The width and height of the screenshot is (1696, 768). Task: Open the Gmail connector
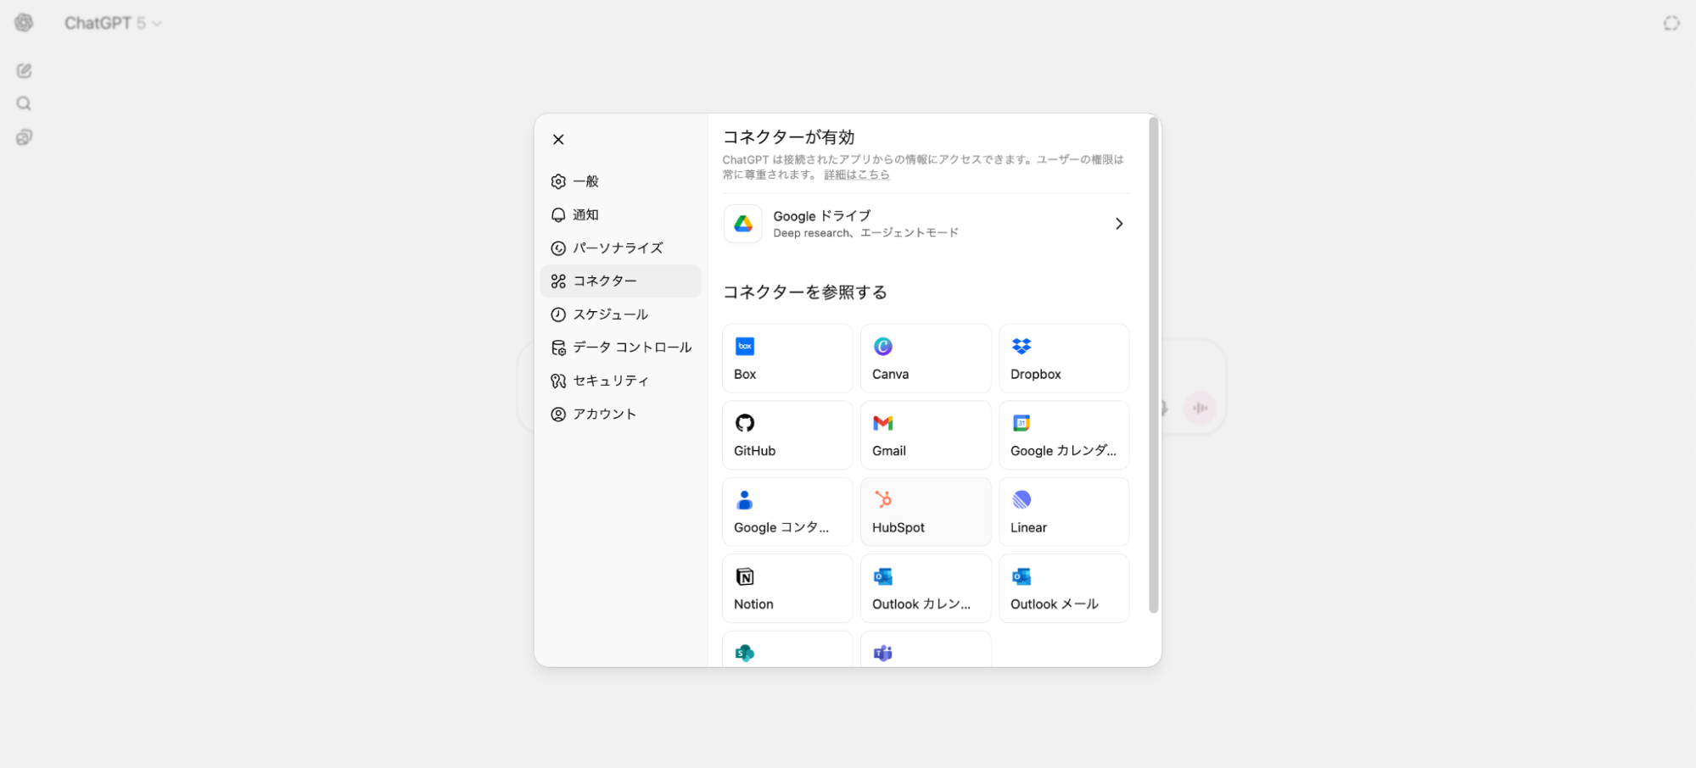pos(925,435)
